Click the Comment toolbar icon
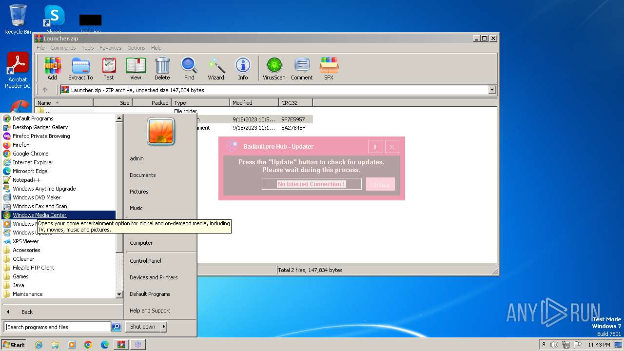 point(302,69)
